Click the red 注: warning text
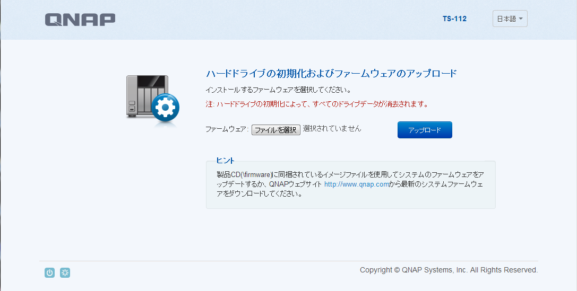 pyautogui.click(x=317, y=104)
